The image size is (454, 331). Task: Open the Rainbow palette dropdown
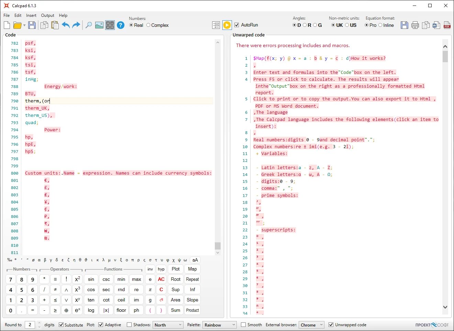click(x=219, y=325)
